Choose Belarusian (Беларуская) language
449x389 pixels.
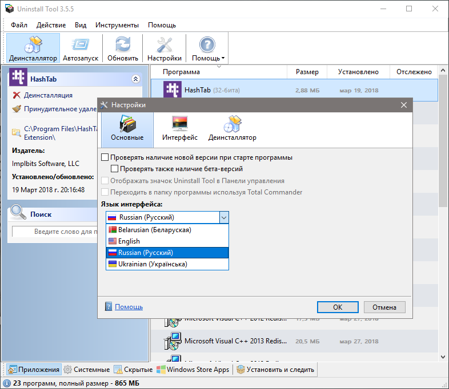pos(167,230)
